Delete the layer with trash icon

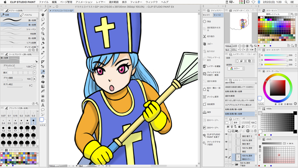click(255, 131)
